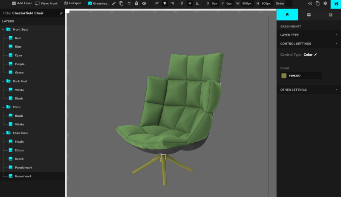Expand the Layer Type section
Viewport: 341px width, 197px height.
336,35
